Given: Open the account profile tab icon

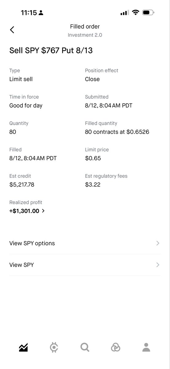Looking at the screenshot, I should pos(146,347).
